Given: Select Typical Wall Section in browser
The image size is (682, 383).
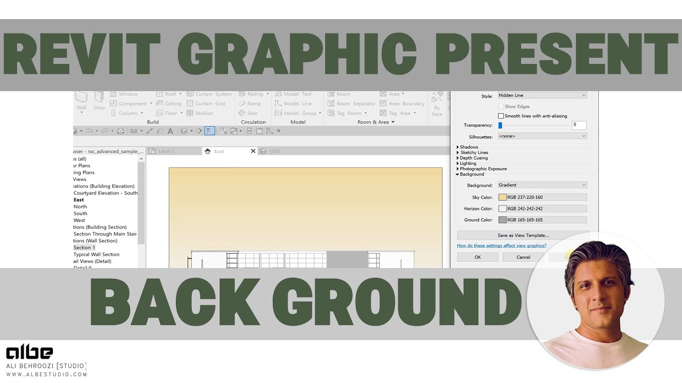Looking at the screenshot, I should [96, 254].
